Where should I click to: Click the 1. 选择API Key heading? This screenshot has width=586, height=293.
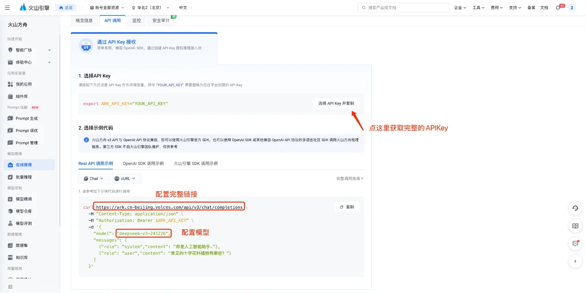point(94,76)
